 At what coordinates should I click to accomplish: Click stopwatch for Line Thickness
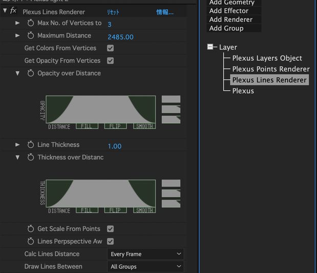pyautogui.click(x=31, y=145)
